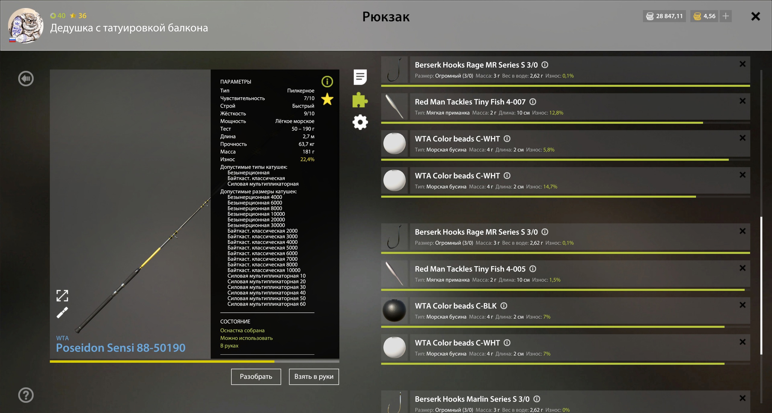The width and height of the screenshot is (772, 413).
Task: Click the Можно использовать status text
Action: [246, 338]
